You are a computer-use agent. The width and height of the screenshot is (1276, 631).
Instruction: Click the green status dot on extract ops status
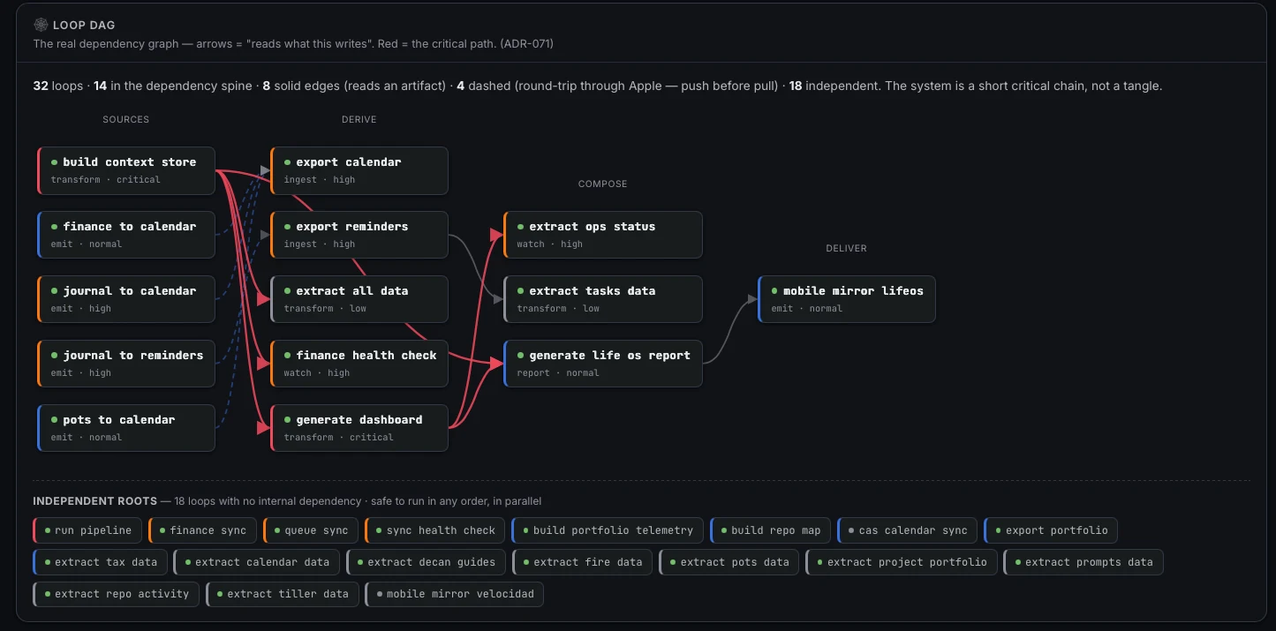[x=520, y=227]
